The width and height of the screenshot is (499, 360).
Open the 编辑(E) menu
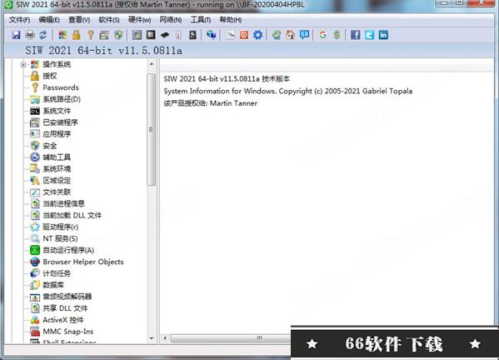point(49,20)
